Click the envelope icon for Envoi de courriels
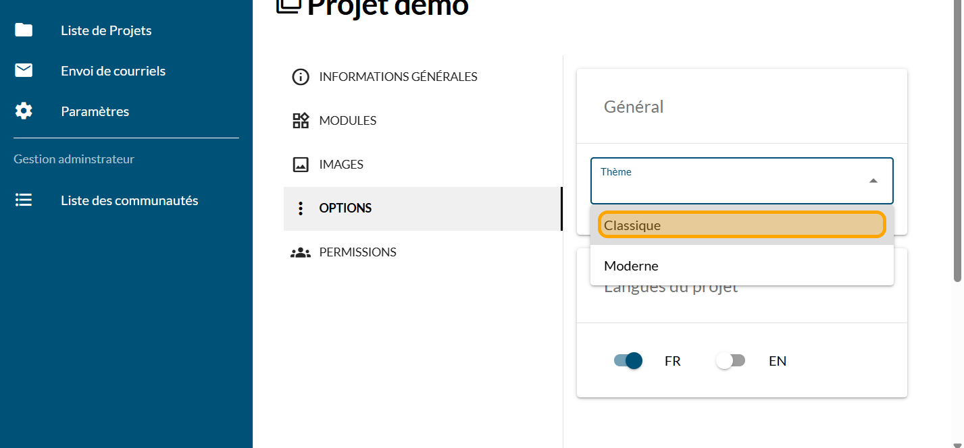This screenshot has width=964, height=448. pyautogui.click(x=24, y=70)
